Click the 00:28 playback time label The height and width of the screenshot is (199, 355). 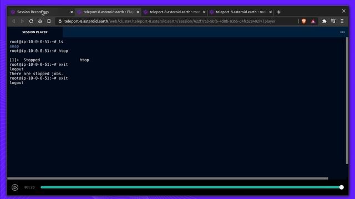(29, 187)
